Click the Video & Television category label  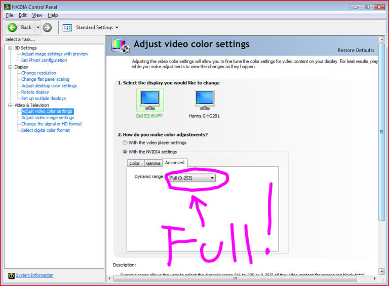click(x=31, y=105)
